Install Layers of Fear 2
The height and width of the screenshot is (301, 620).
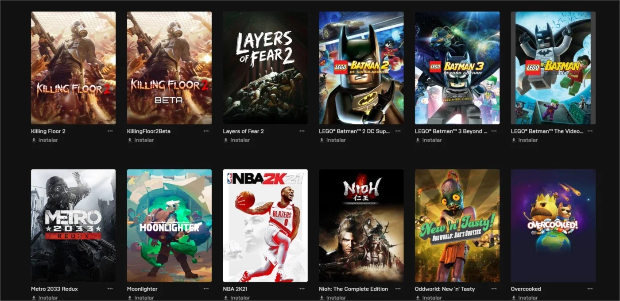pos(237,140)
